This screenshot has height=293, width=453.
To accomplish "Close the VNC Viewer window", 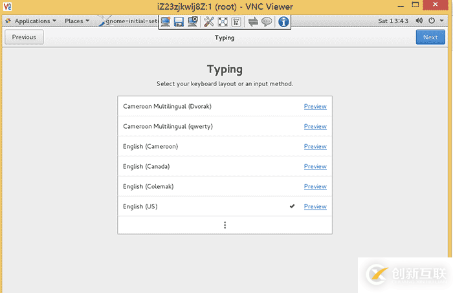I will (436, 5).
